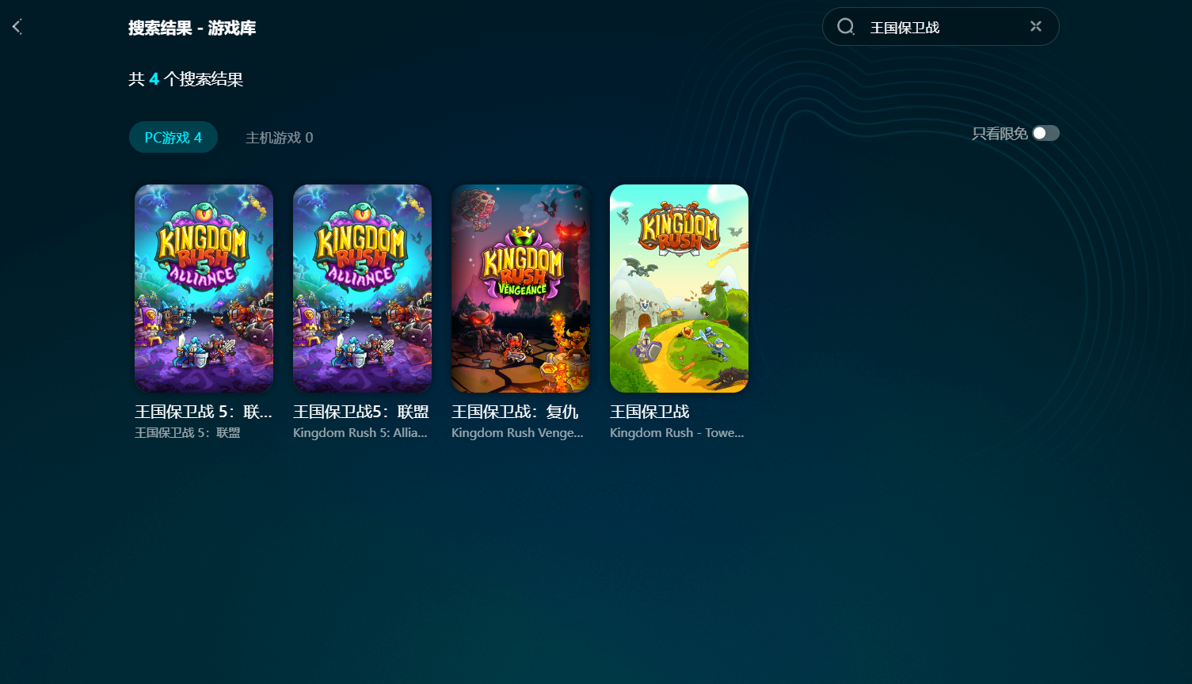Open the second Kingdom Rush 5 Alliance cover
Screen dimensions: 1192x684
tap(362, 288)
